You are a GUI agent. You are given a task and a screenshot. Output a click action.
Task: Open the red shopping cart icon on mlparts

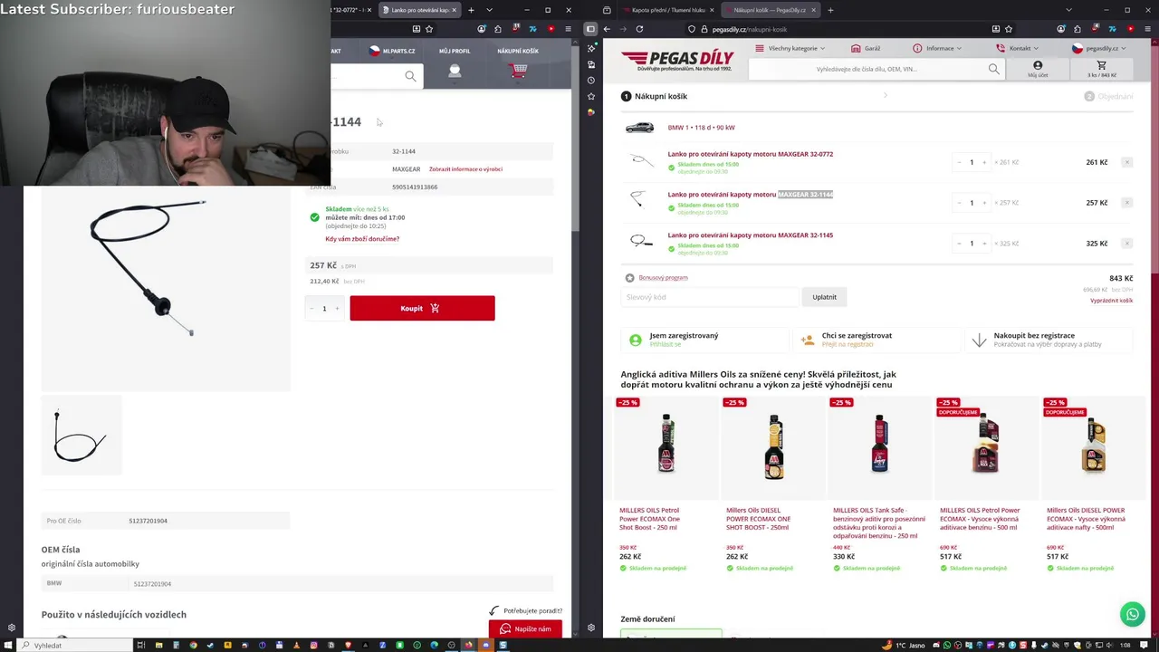(x=519, y=71)
